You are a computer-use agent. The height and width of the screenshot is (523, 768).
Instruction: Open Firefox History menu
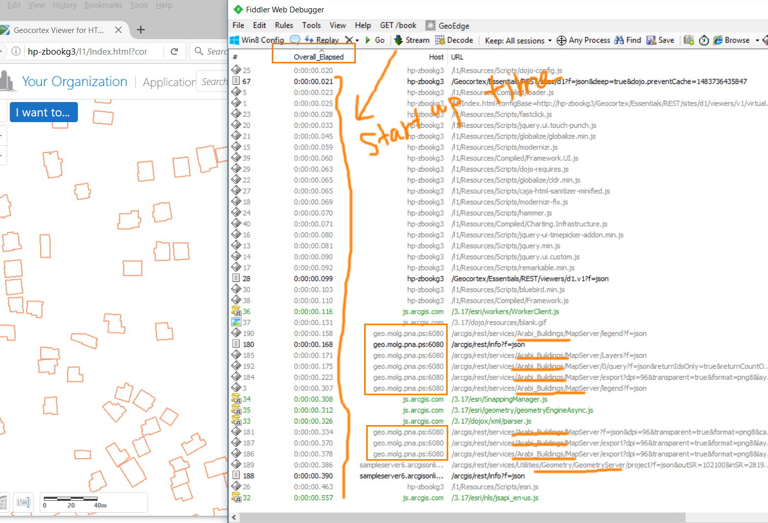coord(64,5)
